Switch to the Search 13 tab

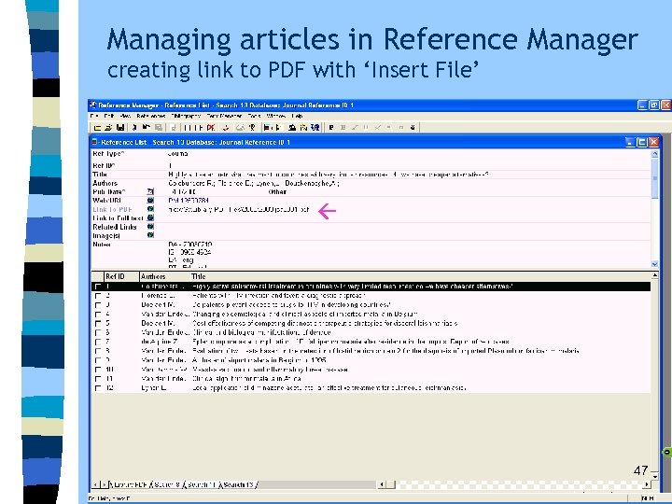(x=238, y=484)
